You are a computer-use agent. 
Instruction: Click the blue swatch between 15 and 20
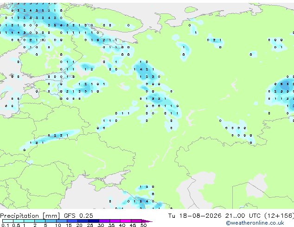coord(72,221)
